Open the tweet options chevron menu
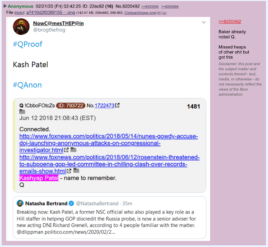This screenshot has height=247, width=268. (204, 22)
